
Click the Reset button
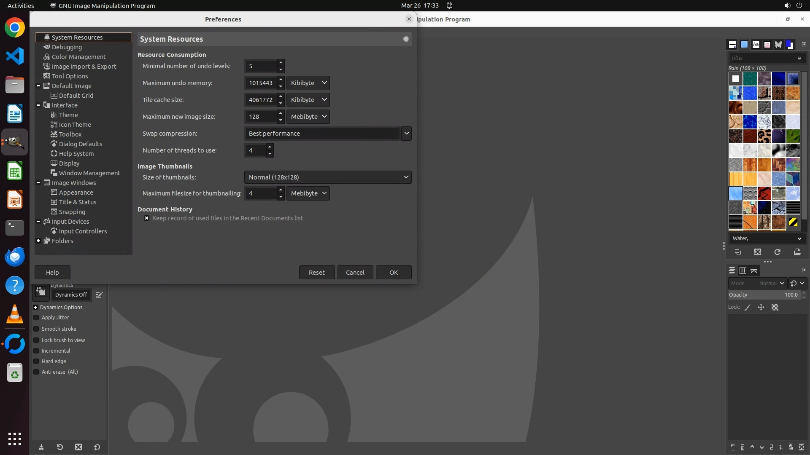(316, 273)
